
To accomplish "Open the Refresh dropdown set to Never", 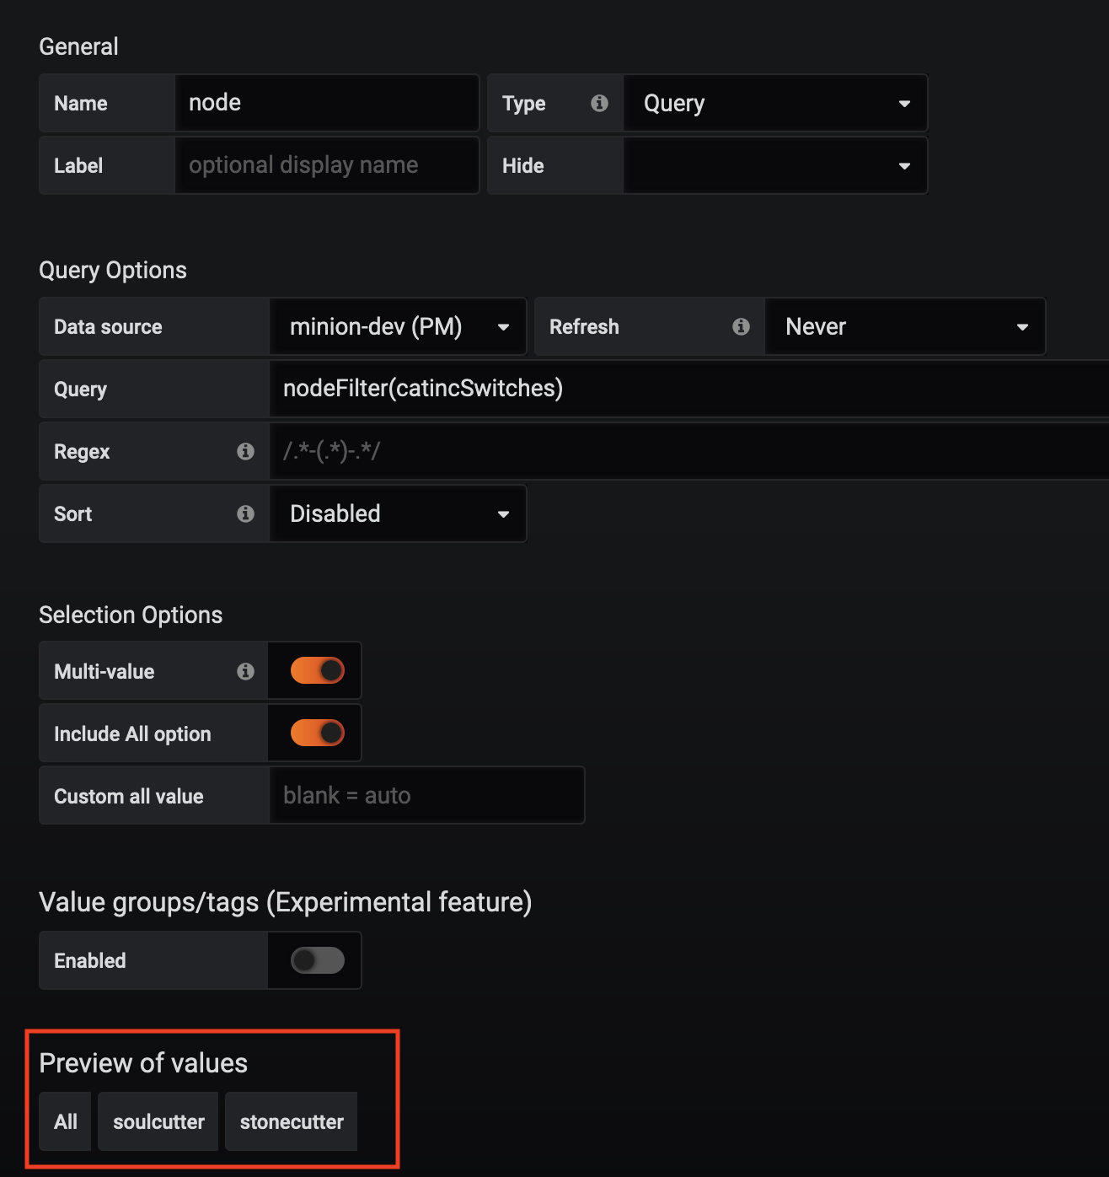I will point(905,326).
